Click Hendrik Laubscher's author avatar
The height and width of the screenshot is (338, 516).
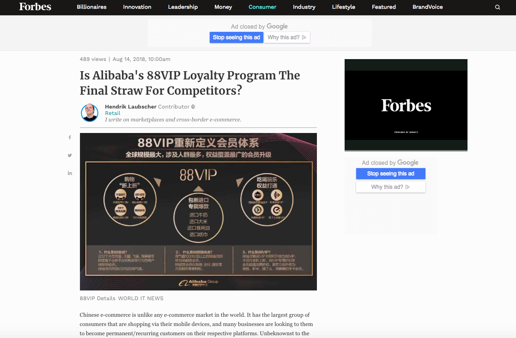tap(90, 113)
